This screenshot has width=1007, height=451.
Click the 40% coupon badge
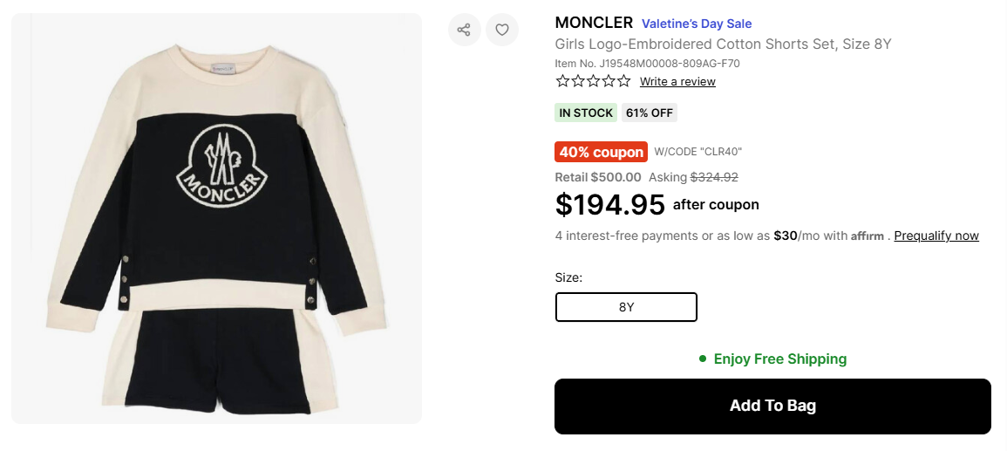coord(601,152)
